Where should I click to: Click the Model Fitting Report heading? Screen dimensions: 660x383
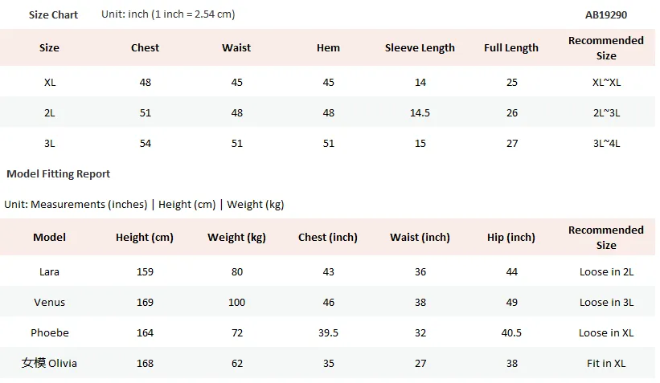point(58,173)
